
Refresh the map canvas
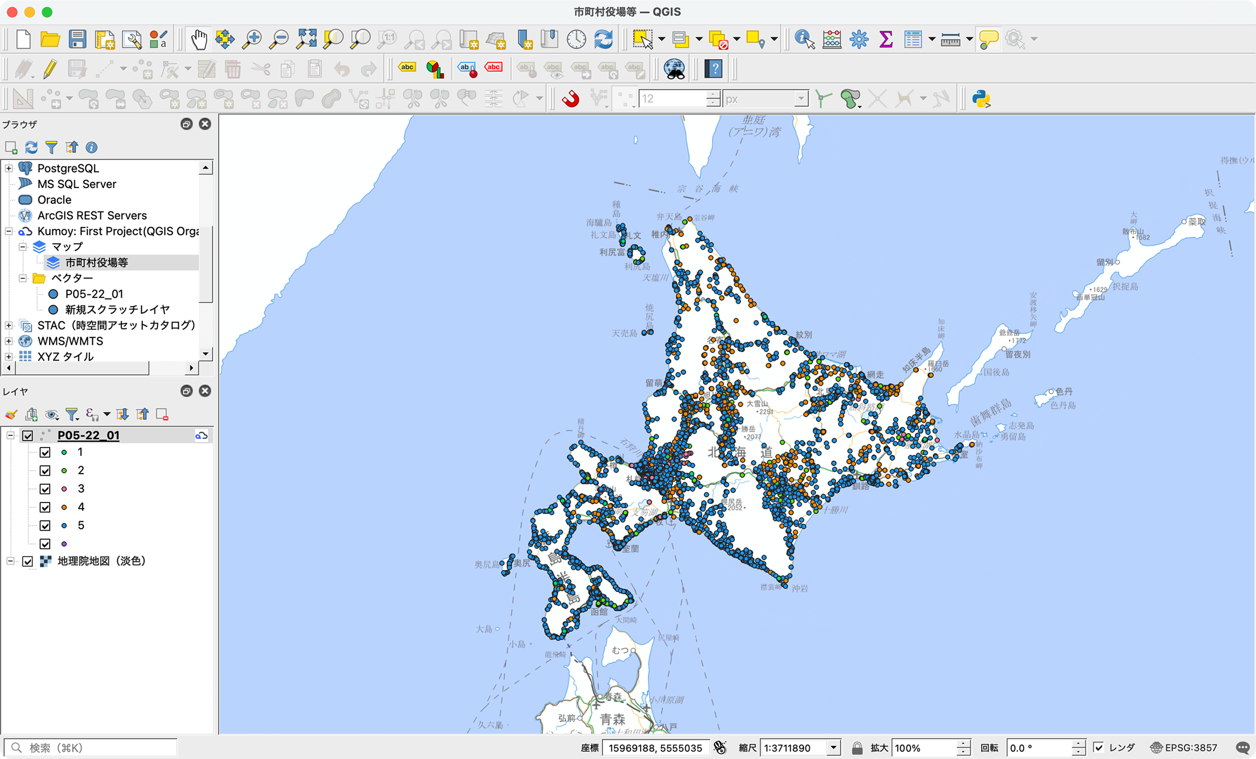[604, 39]
